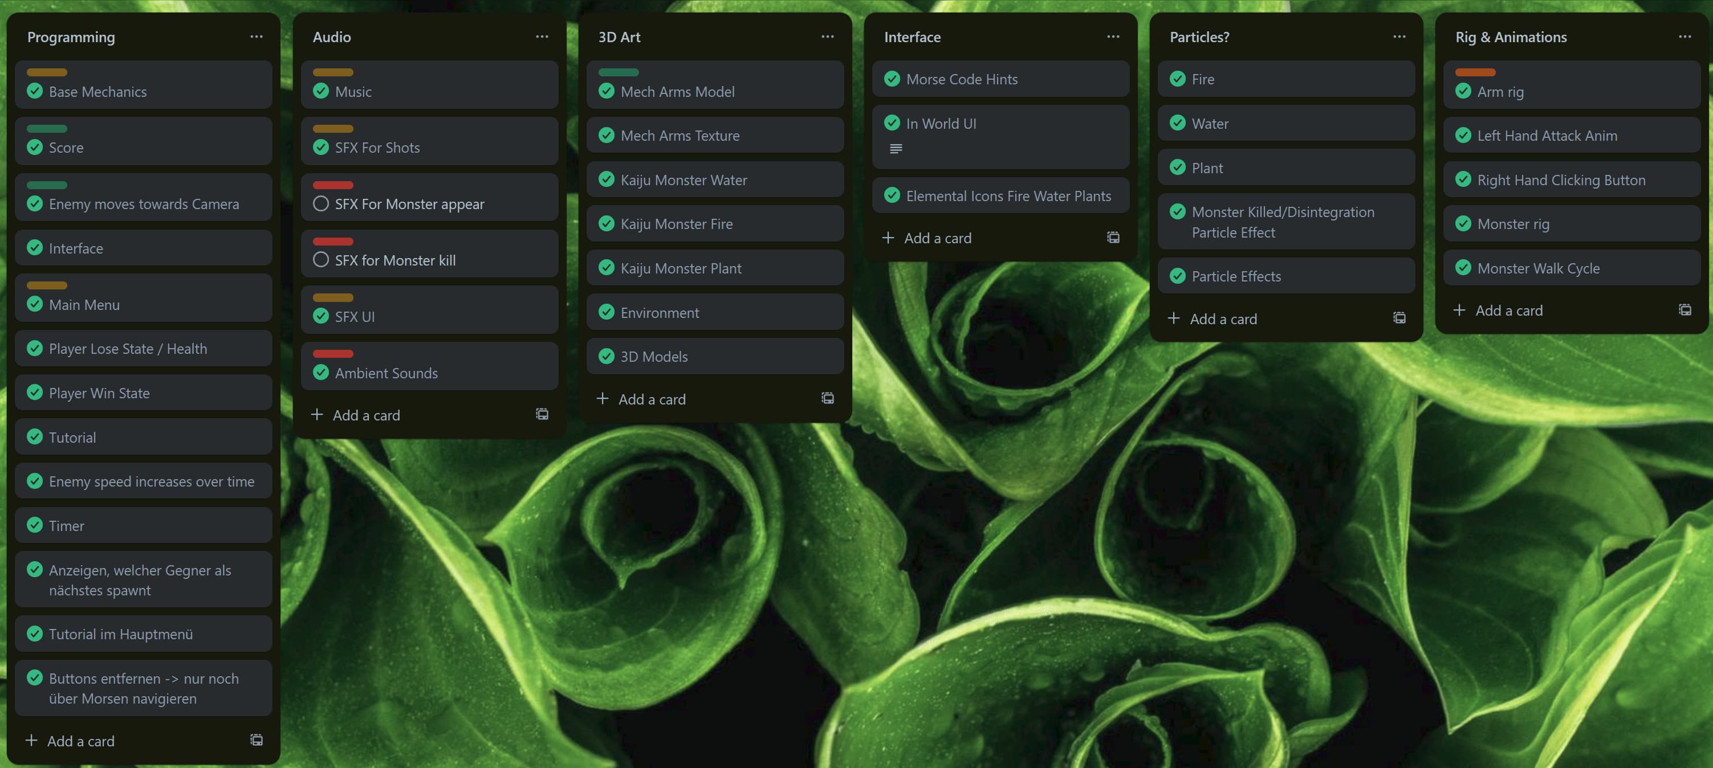1713x768 pixels.
Task: Uncheck the Fire particle card
Action: [x=1177, y=79]
